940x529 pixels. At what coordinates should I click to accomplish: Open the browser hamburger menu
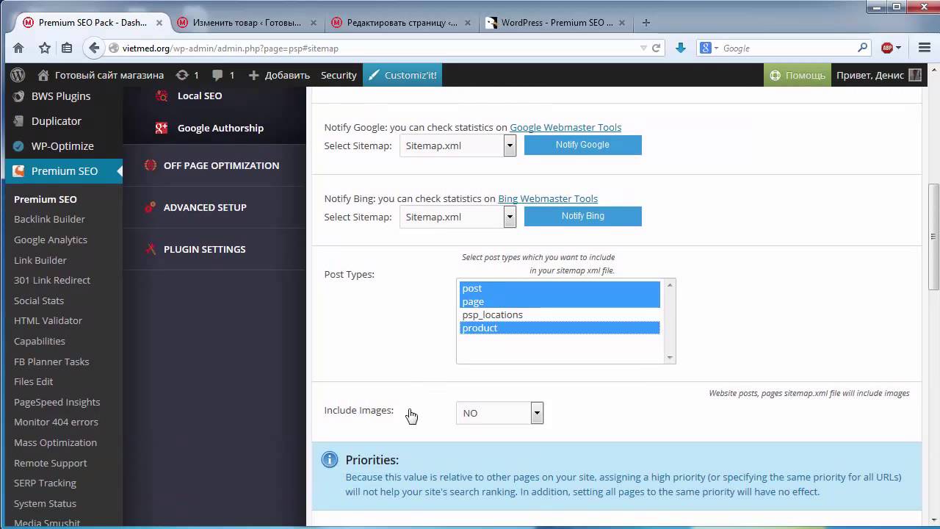point(925,48)
